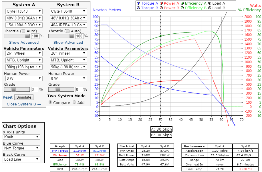Select Add two-system mode
The height and width of the screenshot is (172, 262).
coord(74,102)
